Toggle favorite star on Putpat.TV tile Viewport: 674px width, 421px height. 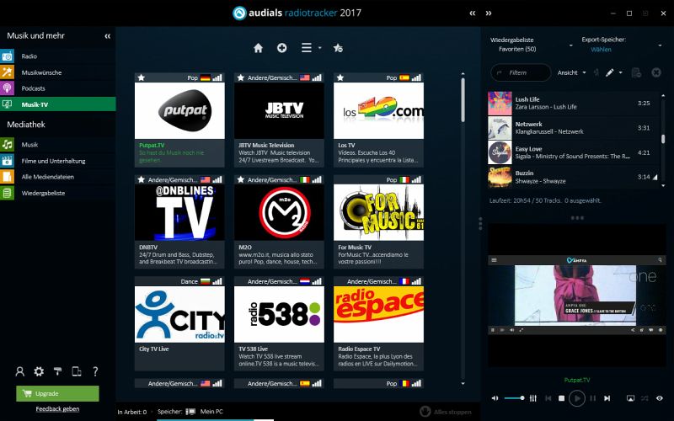pos(141,77)
